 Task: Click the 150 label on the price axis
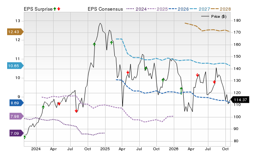point(237,57)
